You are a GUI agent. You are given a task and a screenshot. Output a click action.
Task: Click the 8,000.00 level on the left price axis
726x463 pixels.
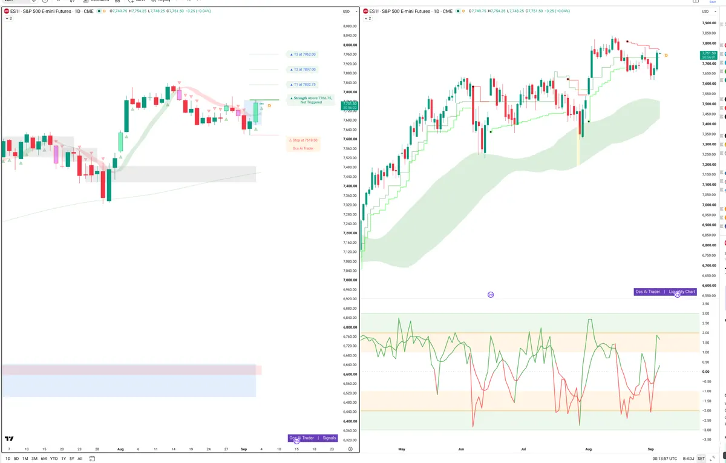tap(350, 45)
